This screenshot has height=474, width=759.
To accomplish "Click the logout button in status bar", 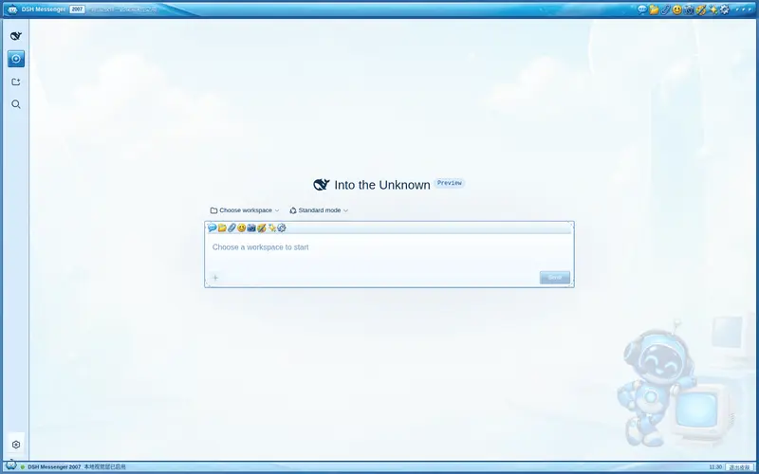I will coord(739,467).
